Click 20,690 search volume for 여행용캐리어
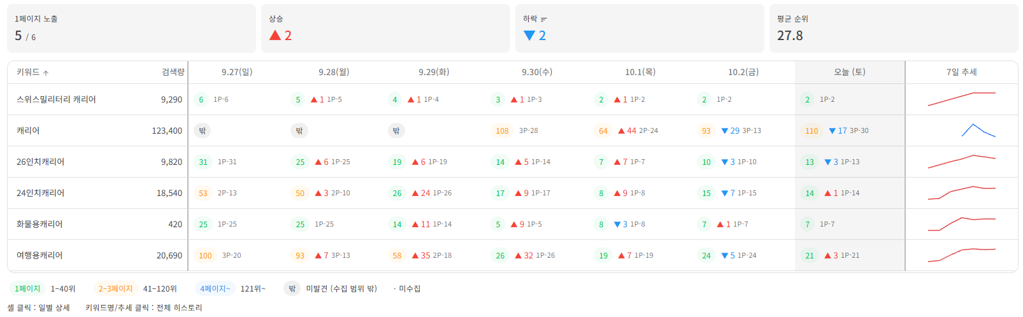Viewport: 1023px width, 317px height. pyautogui.click(x=169, y=255)
